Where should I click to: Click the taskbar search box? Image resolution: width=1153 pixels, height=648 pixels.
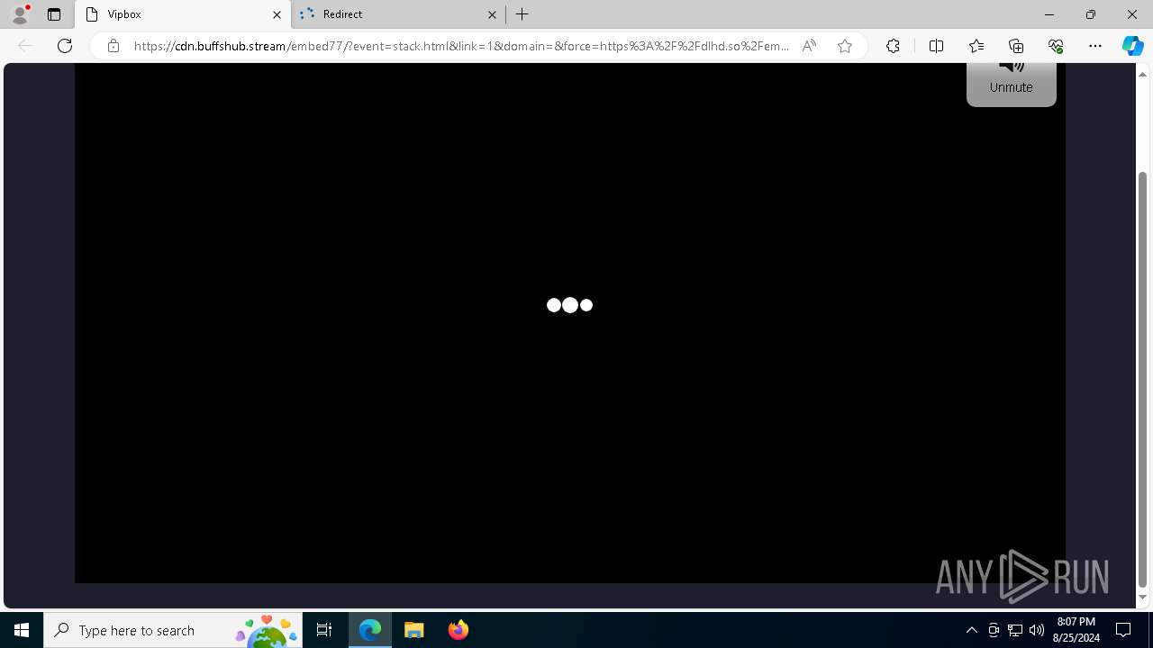(173, 630)
